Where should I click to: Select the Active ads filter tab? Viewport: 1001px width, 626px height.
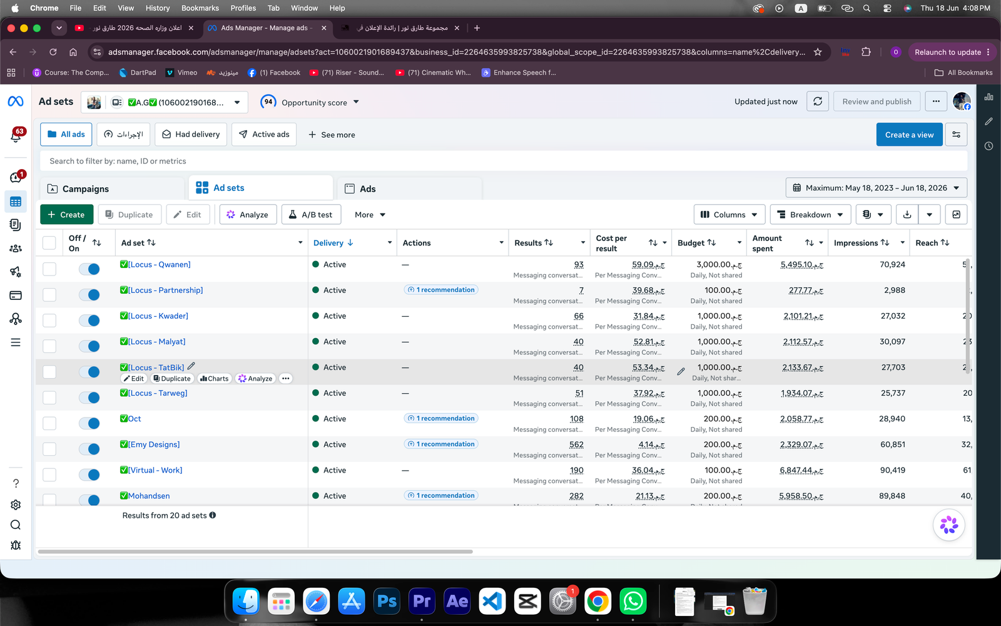pyautogui.click(x=264, y=135)
